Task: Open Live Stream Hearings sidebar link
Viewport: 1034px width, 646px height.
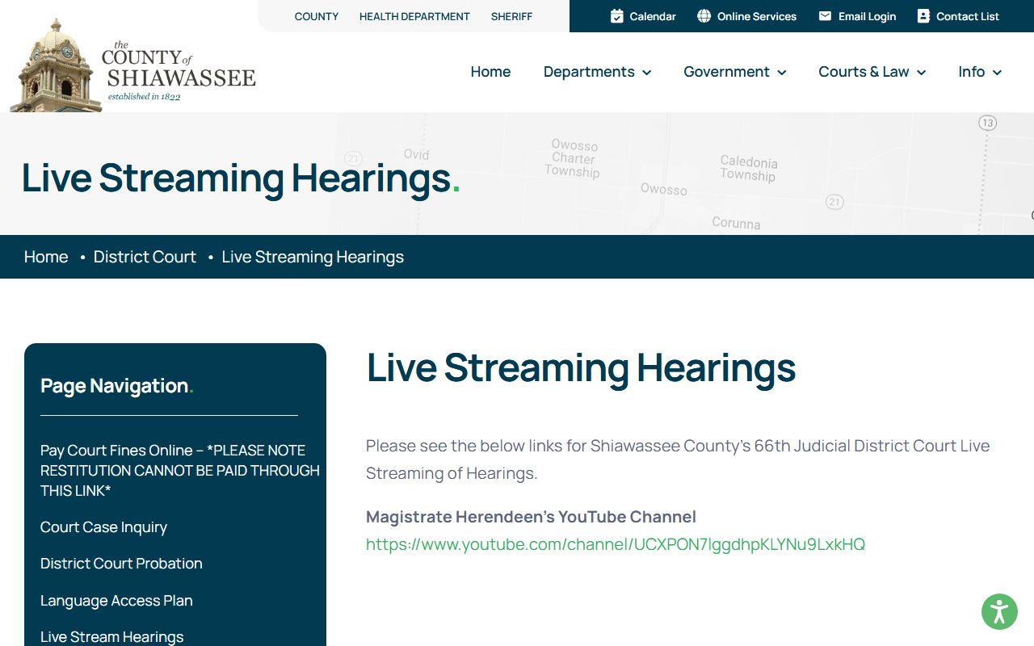Action: click(111, 637)
